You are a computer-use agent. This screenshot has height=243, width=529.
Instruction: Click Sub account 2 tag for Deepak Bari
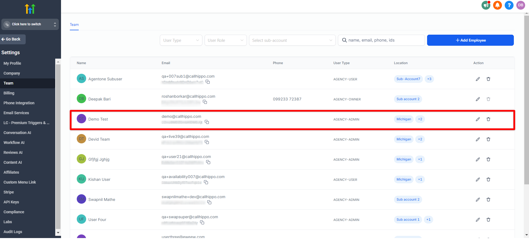[408, 99]
